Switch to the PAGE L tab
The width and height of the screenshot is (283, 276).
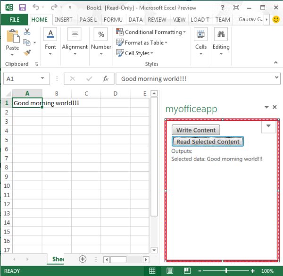click(88, 19)
